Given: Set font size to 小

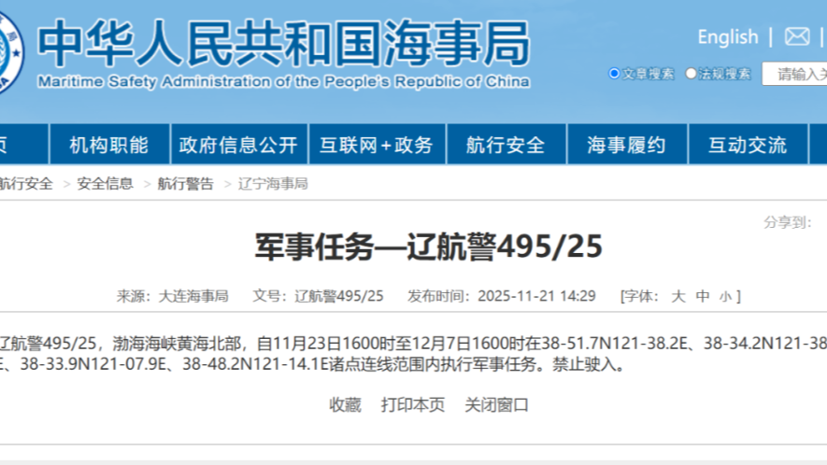Looking at the screenshot, I should (x=725, y=297).
